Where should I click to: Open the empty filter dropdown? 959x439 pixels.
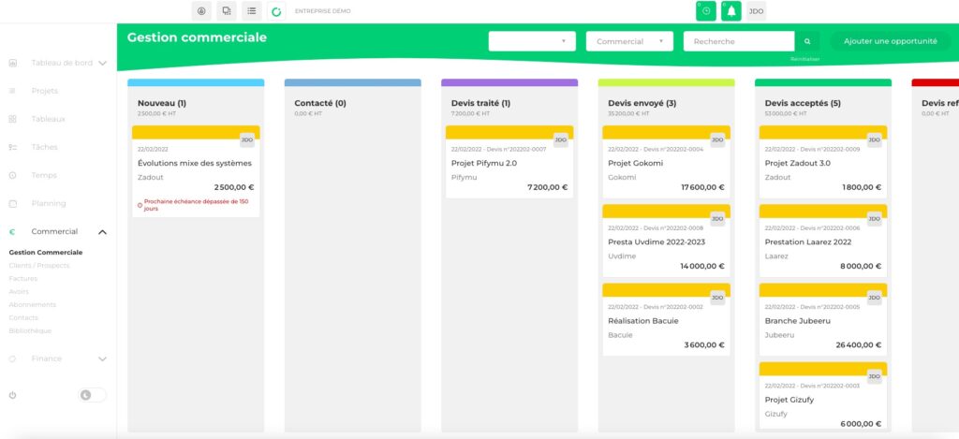532,41
